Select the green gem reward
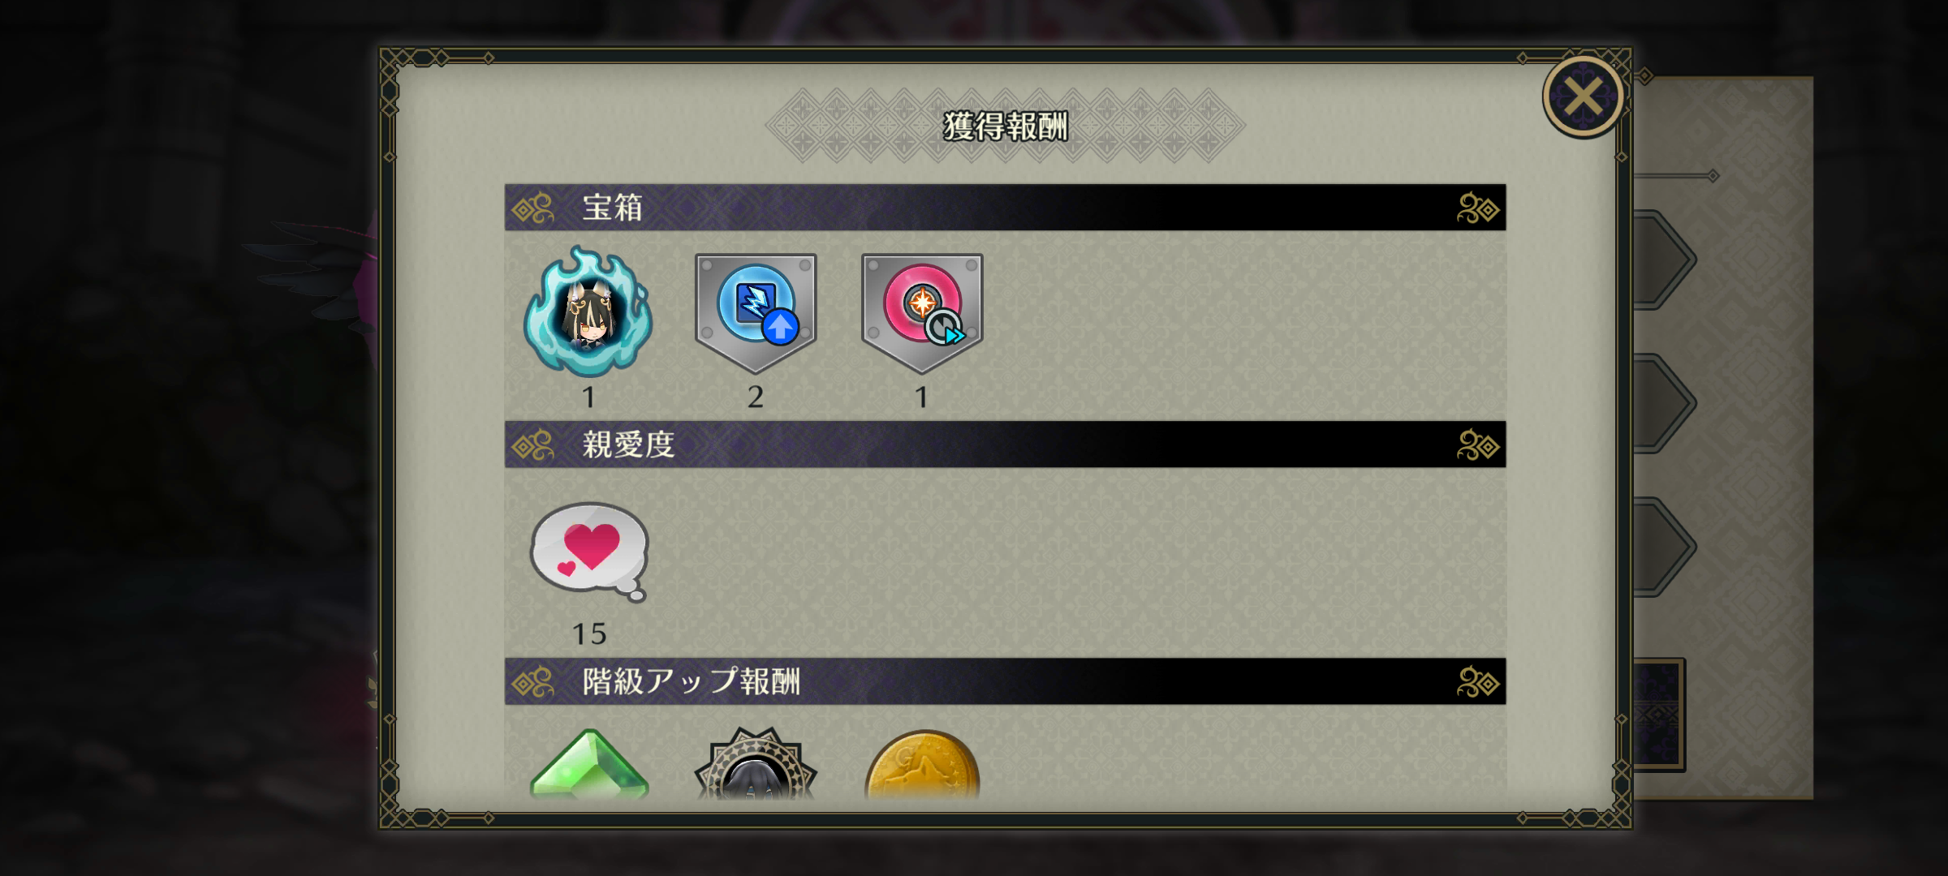The image size is (1948, 876). pyautogui.click(x=589, y=764)
